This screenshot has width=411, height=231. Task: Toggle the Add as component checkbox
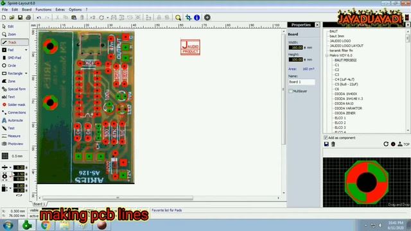click(326, 138)
